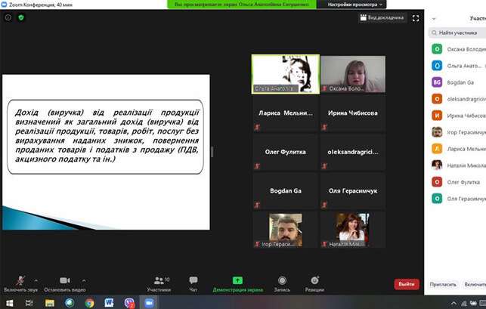The image size is (486, 309).
Task: Open the Участники participants panel icon
Action: click(x=159, y=281)
